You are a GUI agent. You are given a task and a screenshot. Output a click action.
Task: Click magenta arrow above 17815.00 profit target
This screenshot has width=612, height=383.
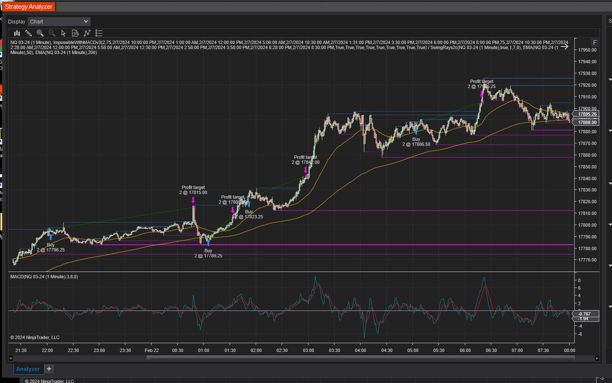point(193,200)
